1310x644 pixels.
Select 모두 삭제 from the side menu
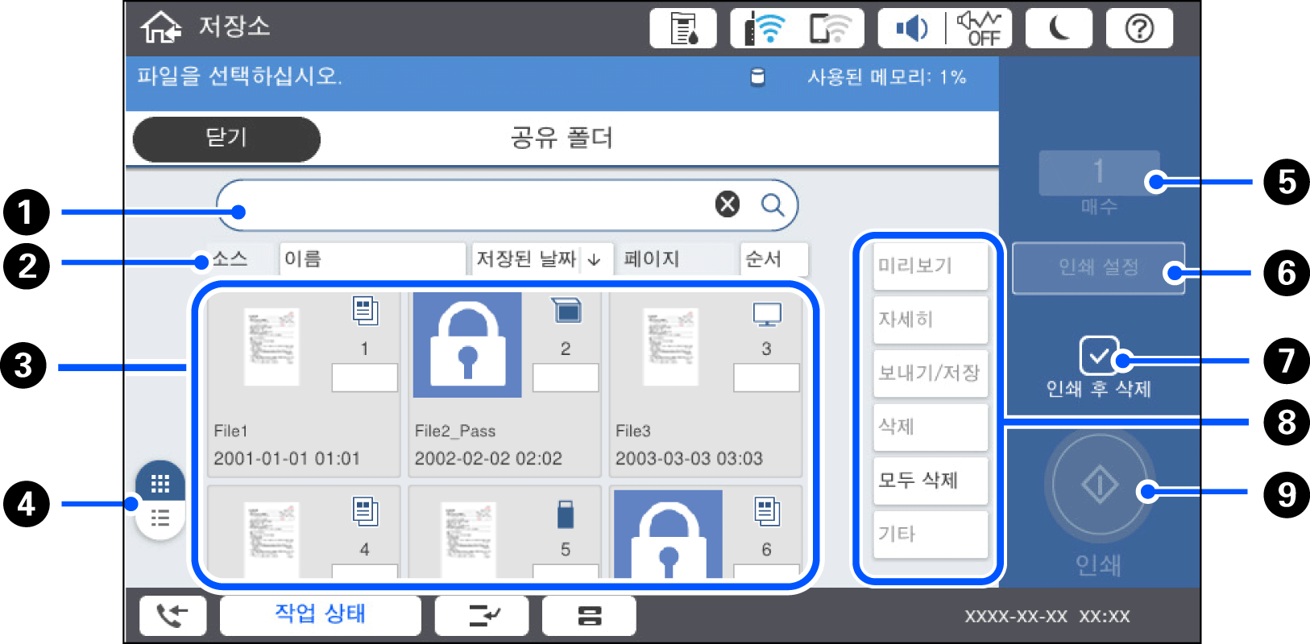[931, 481]
